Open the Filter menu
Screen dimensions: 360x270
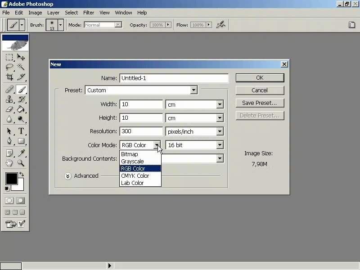(88, 13)
